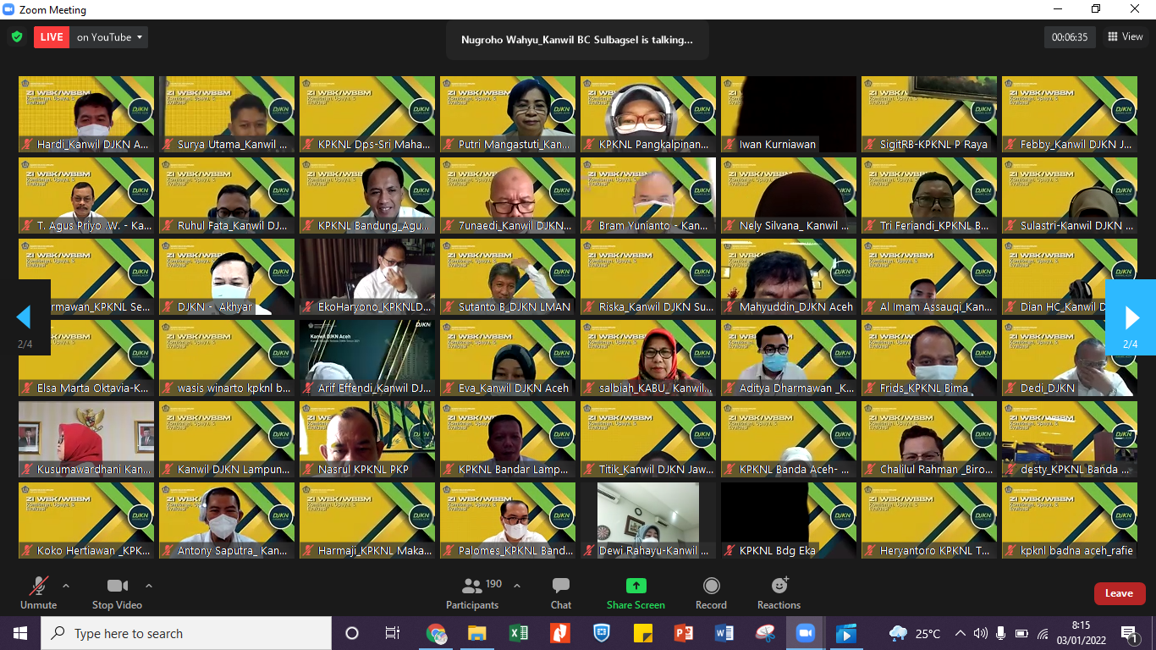Unmute the microphone
Image resolution: width=1156 pixels, height=650 pixels.
(38, 592)
